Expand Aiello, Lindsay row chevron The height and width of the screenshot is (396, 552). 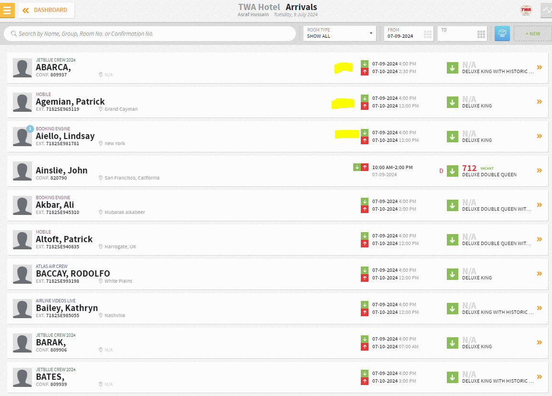(539, 136)
